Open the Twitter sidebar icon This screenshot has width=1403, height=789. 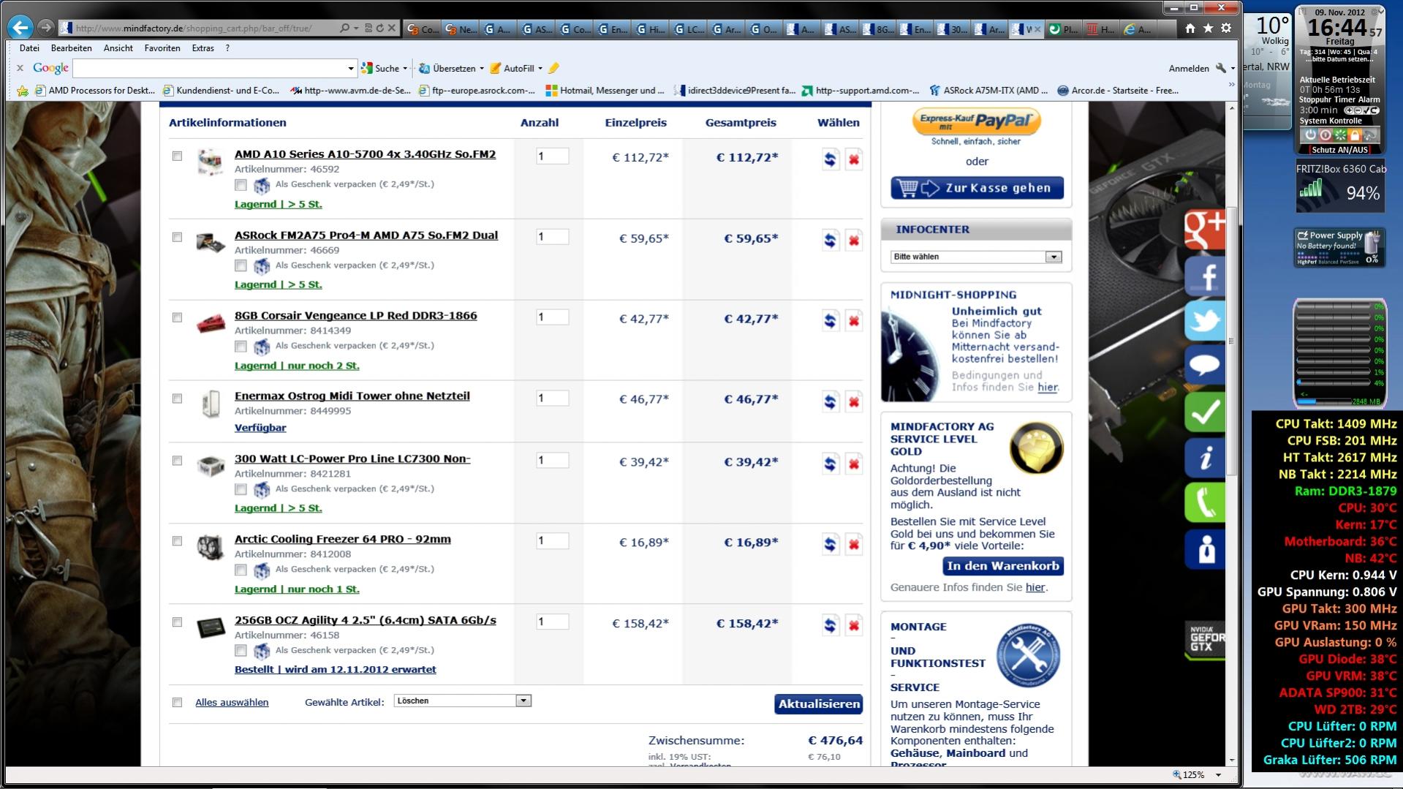[x=1204, y=320]
